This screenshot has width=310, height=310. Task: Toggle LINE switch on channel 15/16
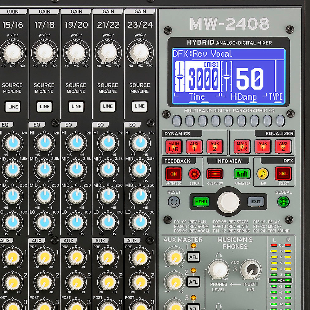click(13, 107)
